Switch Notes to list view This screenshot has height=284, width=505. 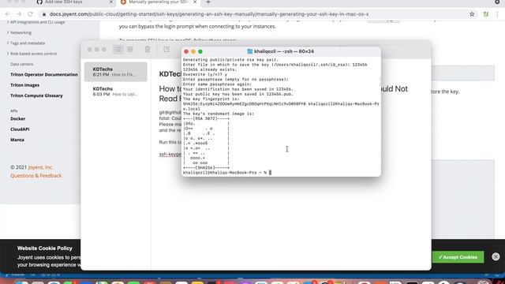[118, 49]
